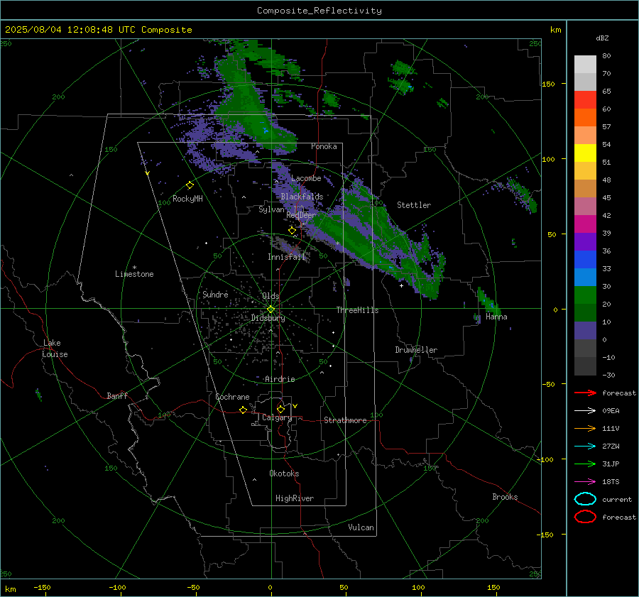Click the HighRiver city label
This screenshot has width=639, height=597.
pos(295,498)
